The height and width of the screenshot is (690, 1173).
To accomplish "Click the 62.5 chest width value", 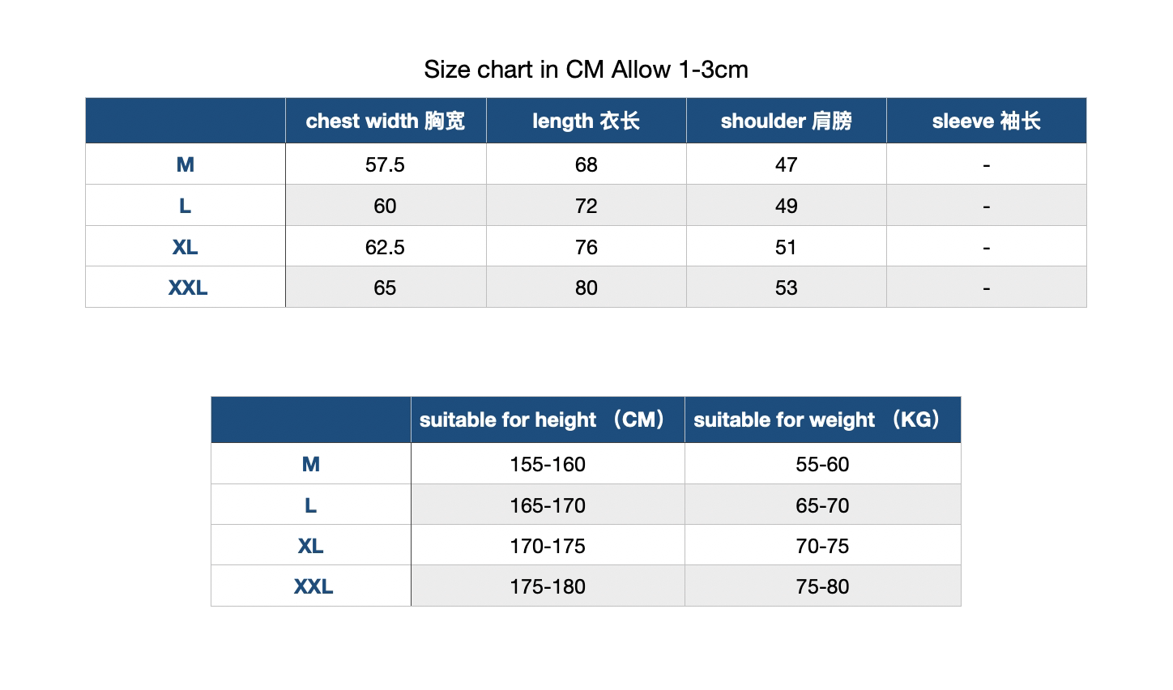I will pyautogui.click(x=385, y=247).
